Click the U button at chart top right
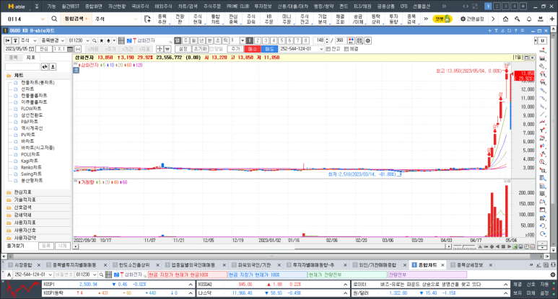The height and width of the screenshot is (299, 558). [542, 40]
